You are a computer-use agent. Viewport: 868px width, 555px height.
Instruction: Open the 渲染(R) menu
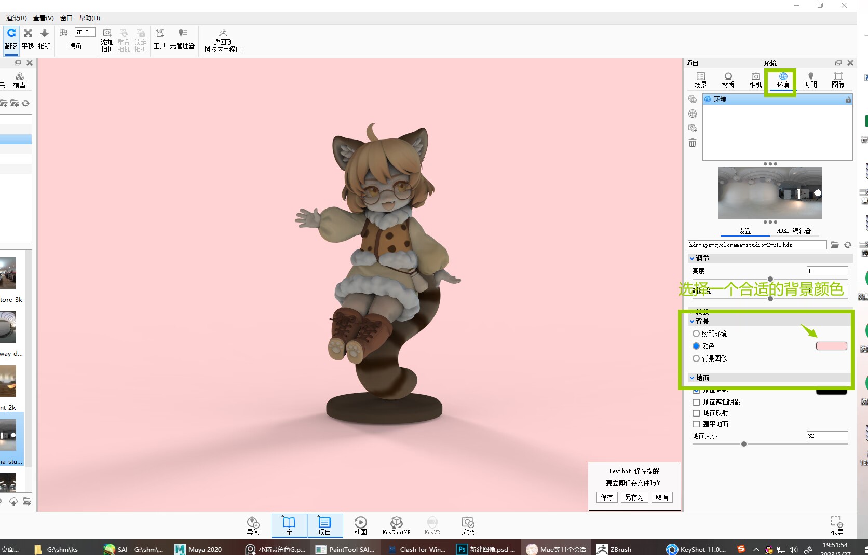[17, 18]
